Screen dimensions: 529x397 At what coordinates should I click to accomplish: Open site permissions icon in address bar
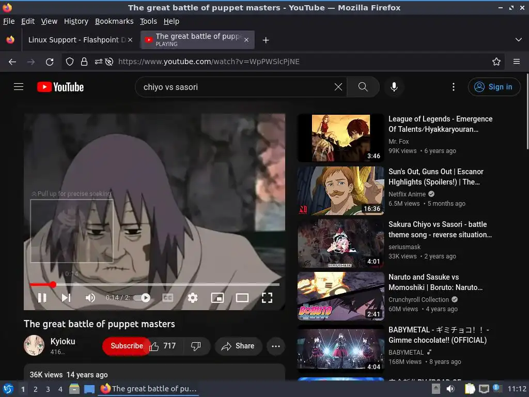click(99, 62)
